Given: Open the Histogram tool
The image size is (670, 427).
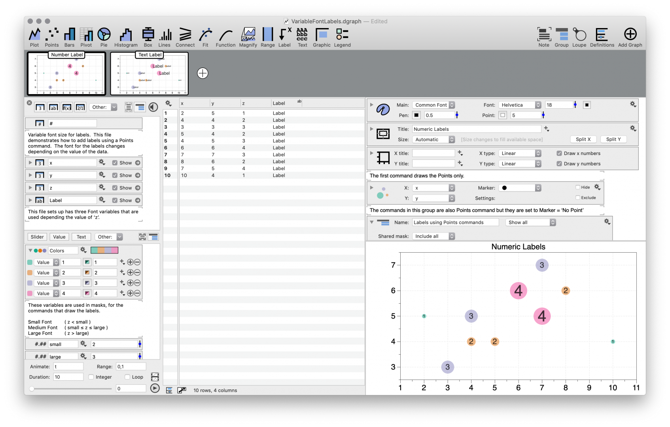Looking at the screenshot, I should (x=126, y=37).
